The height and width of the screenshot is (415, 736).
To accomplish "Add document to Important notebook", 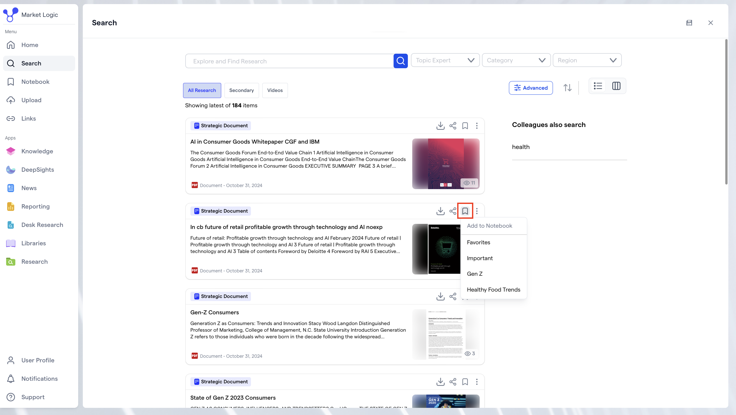I will 493,258.
